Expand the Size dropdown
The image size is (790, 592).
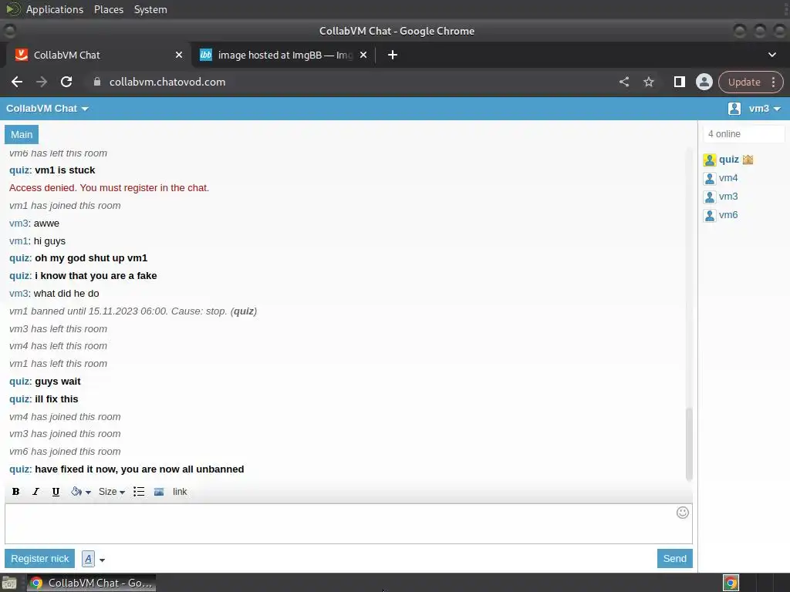point(111,492)
